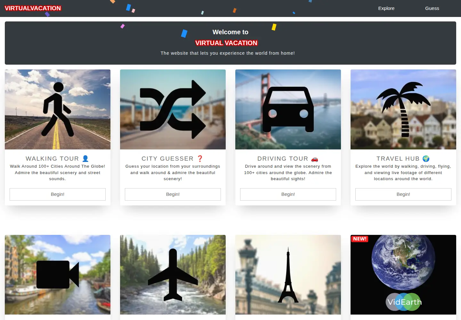Click the palm tree icon
This screenshot has height=320, width=461.
tap(403, 109)
